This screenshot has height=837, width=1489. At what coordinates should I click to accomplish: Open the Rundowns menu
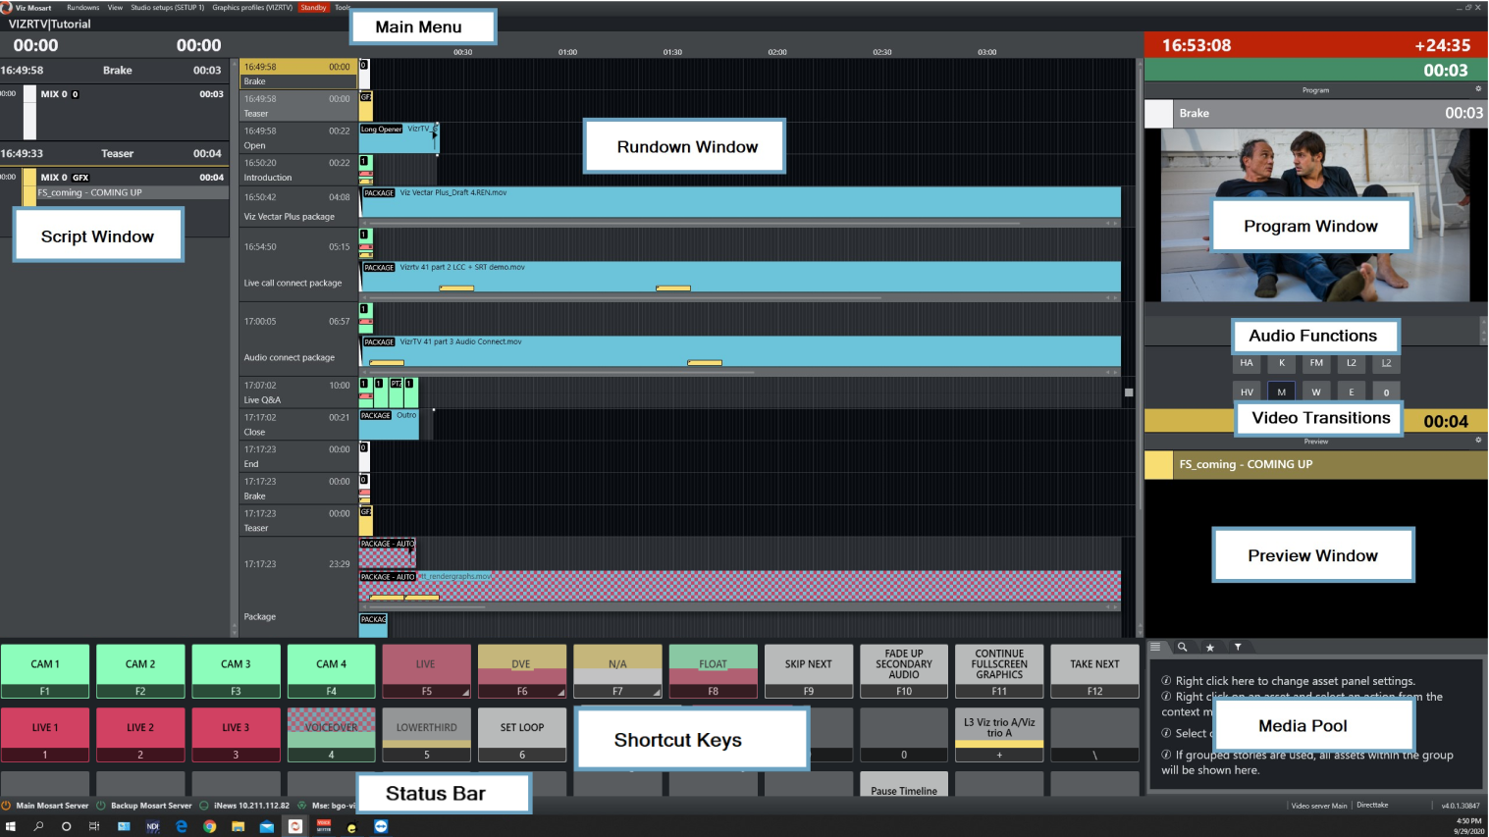pos(82,8)
